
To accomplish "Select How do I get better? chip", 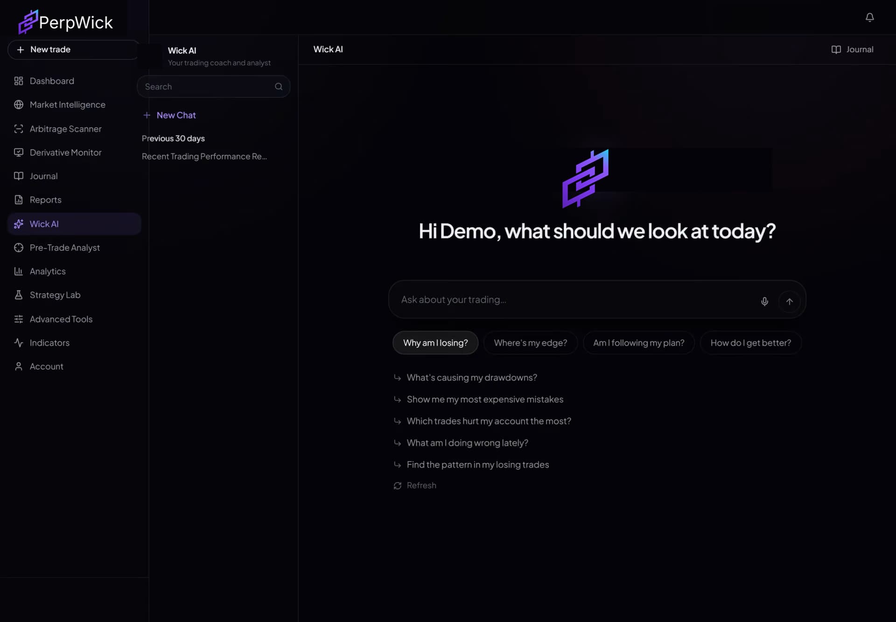I will coord(750,343).
